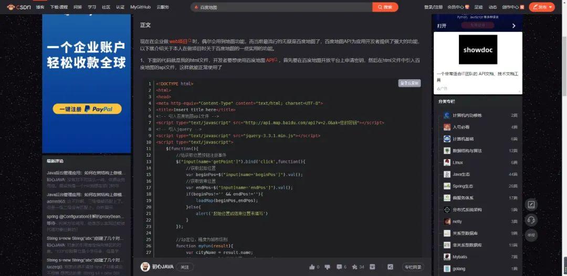Click 登录后复制 copy button on code block
Image resolution: width=567 pixels, height=276 pixels.
409,83
